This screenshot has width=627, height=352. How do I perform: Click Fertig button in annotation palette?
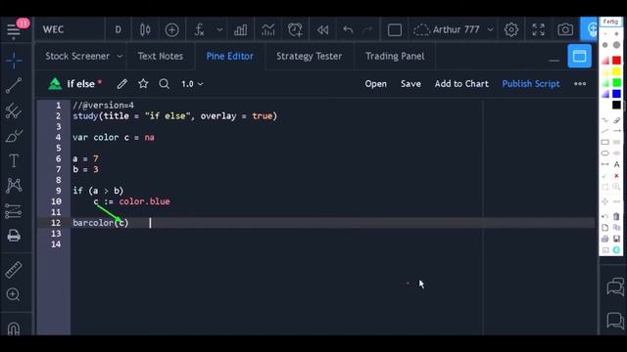coord(610,22)
